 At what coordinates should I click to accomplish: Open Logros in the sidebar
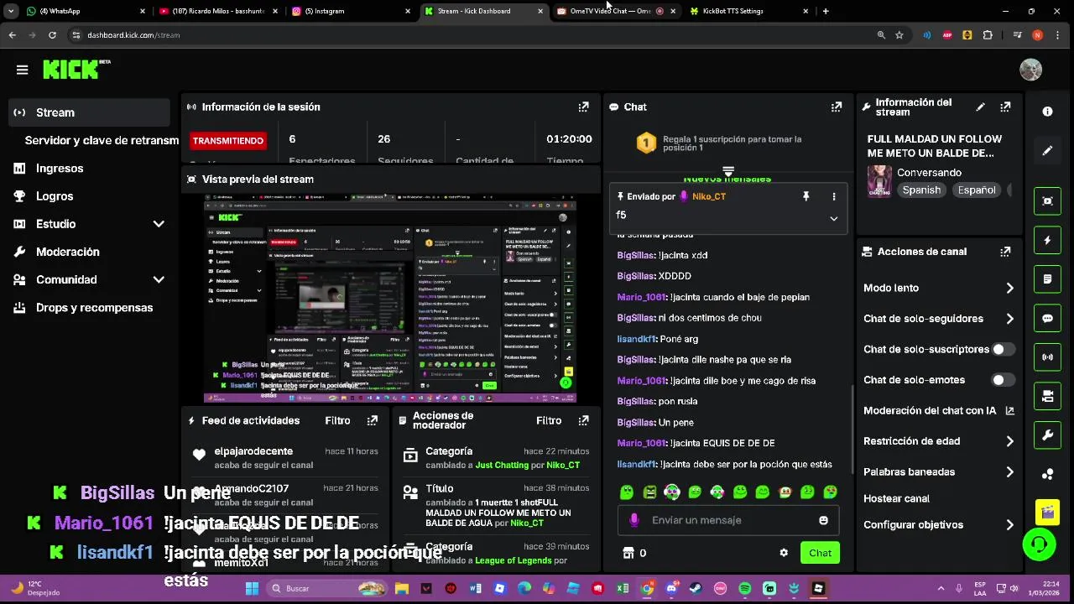coord(55,196)
